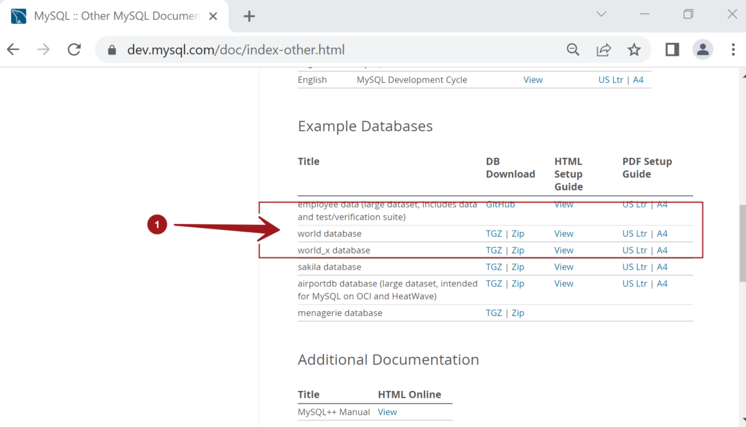The height and width of the screenshot is (427, 746).
Task: Open a new tab with plus button
Action: pyautogui.click(x=250, y=16)
